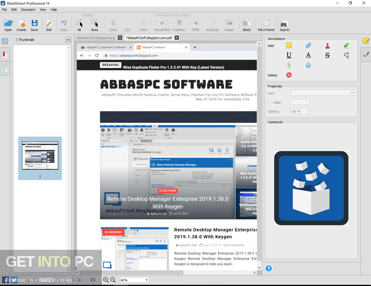Click the Color swatch box in Properties
The image size is (371, 286).
click(x=300, y=102)
